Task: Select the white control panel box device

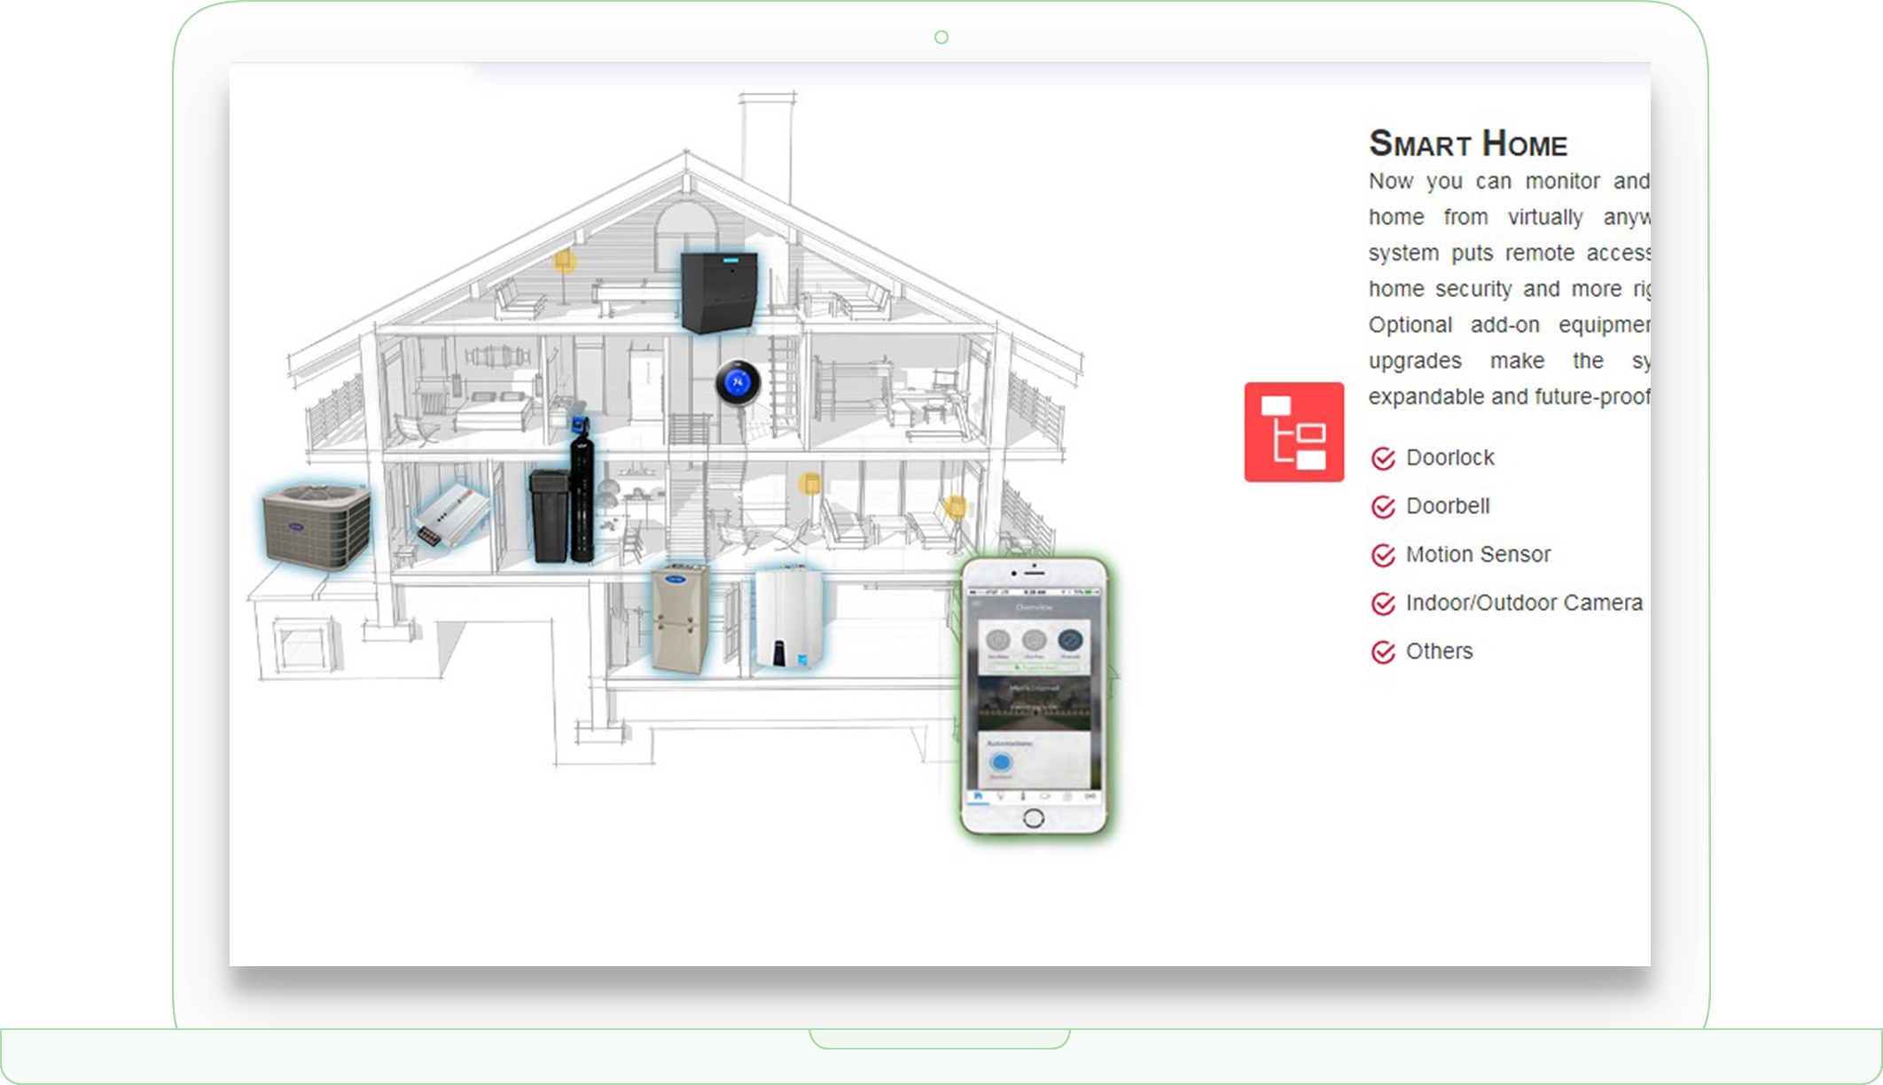Action: click(451, 515)
